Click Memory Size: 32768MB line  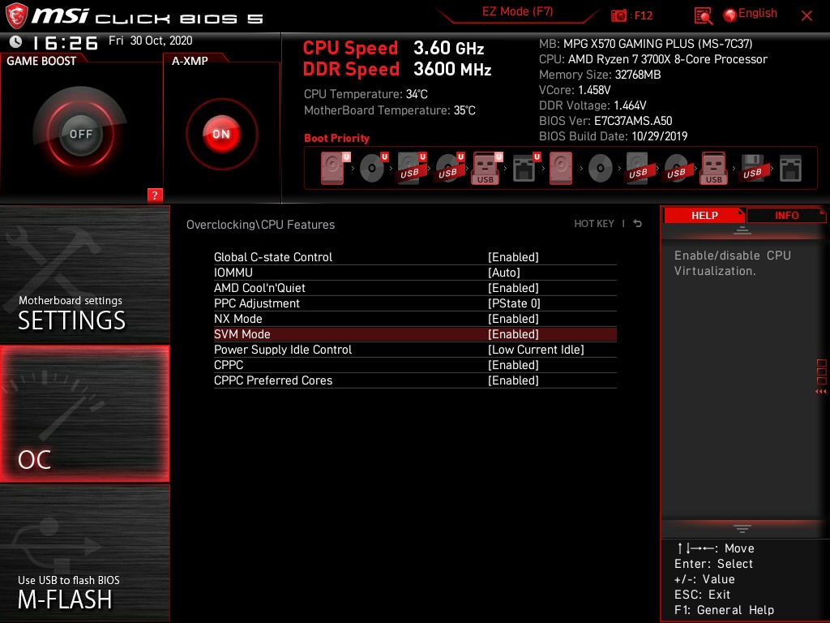point(600,75)
